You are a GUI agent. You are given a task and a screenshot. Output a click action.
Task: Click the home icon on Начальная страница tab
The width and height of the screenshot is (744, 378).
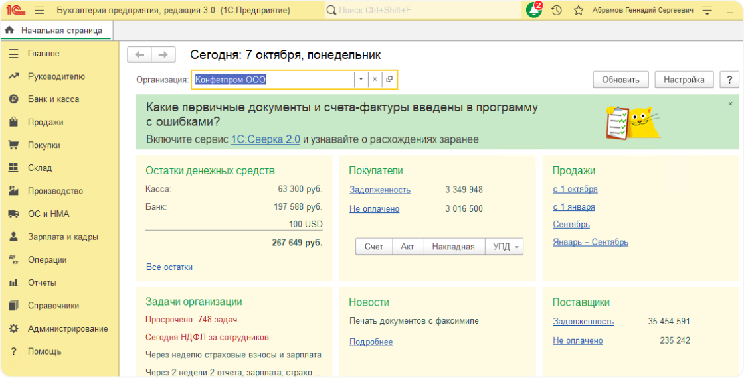click(x=9, y=31)
